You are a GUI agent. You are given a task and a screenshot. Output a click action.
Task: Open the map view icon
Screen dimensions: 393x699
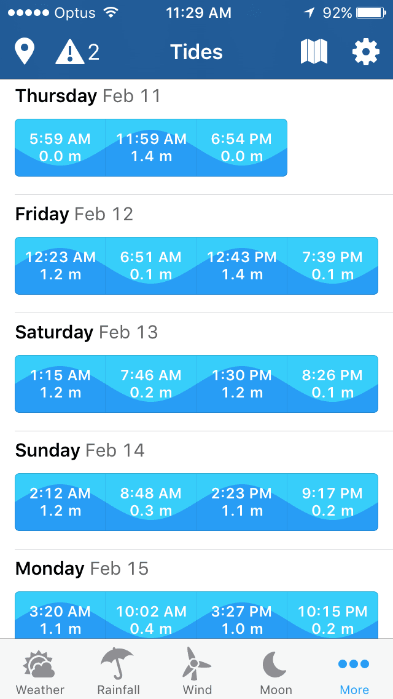pos(314,52)
